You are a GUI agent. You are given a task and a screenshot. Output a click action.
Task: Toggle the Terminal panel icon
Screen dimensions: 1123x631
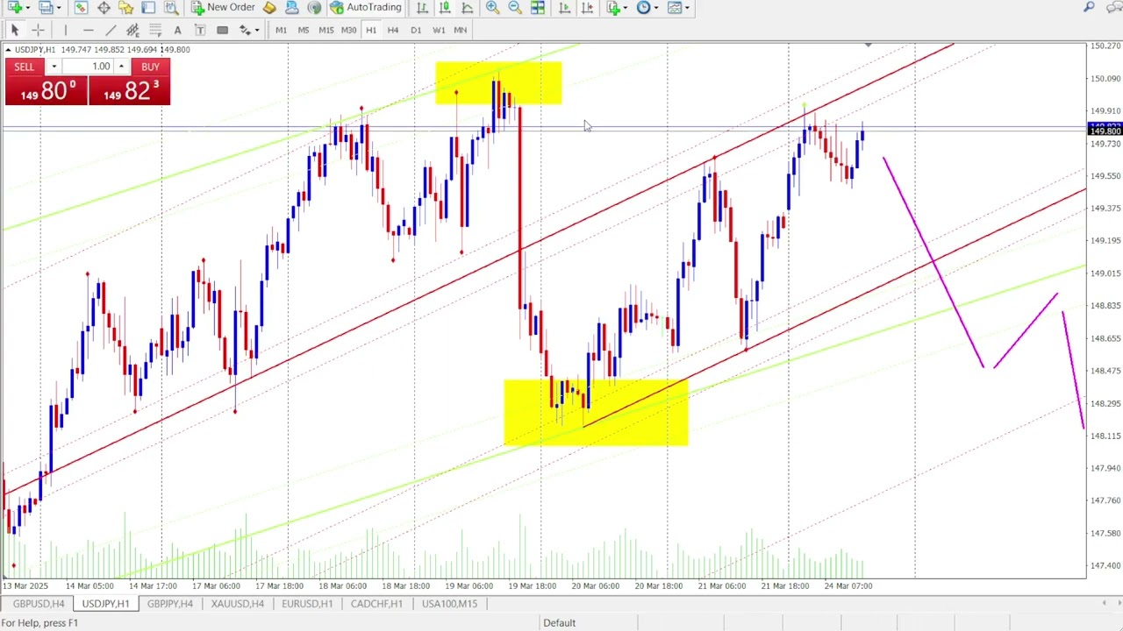click(x=148, y=7)
